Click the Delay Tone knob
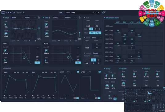This screenshot has width=165, height=112. [x=107, y=85]
